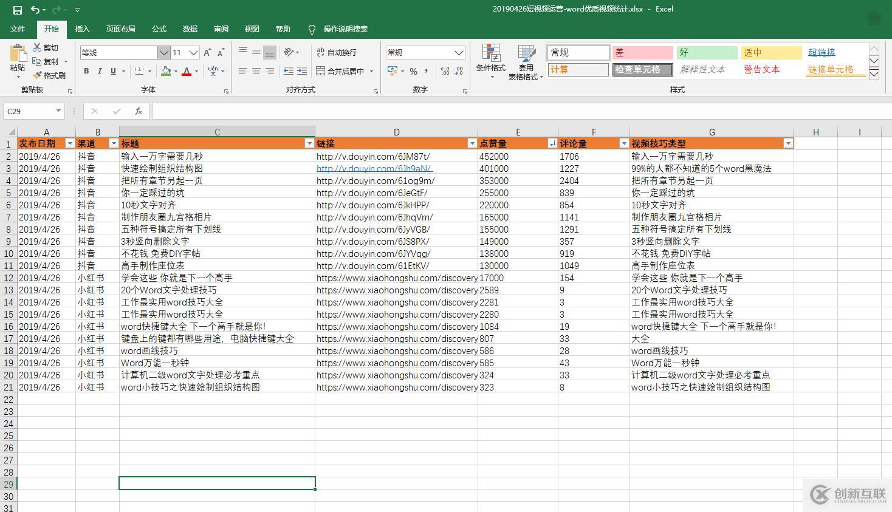Open number format dropdown 常规
892x512 pixels.
click(459, 52)
